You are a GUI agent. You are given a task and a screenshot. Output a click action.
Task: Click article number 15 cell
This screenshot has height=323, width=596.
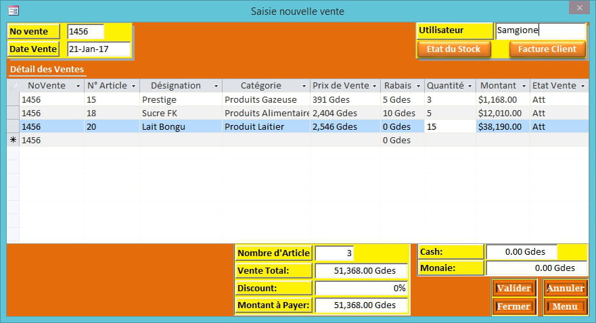(x=112, y=100)
